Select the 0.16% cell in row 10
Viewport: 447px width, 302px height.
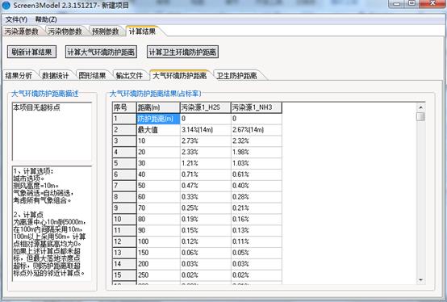pyautogui.click(x=257, y=219)
